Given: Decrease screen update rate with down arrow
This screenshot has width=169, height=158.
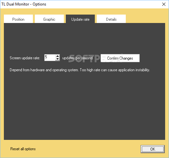Looking at the screenshot, I should click(57, 59).
